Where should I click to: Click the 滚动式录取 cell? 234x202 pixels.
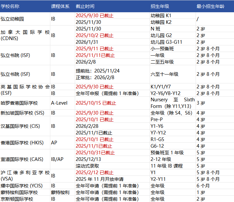113,166
